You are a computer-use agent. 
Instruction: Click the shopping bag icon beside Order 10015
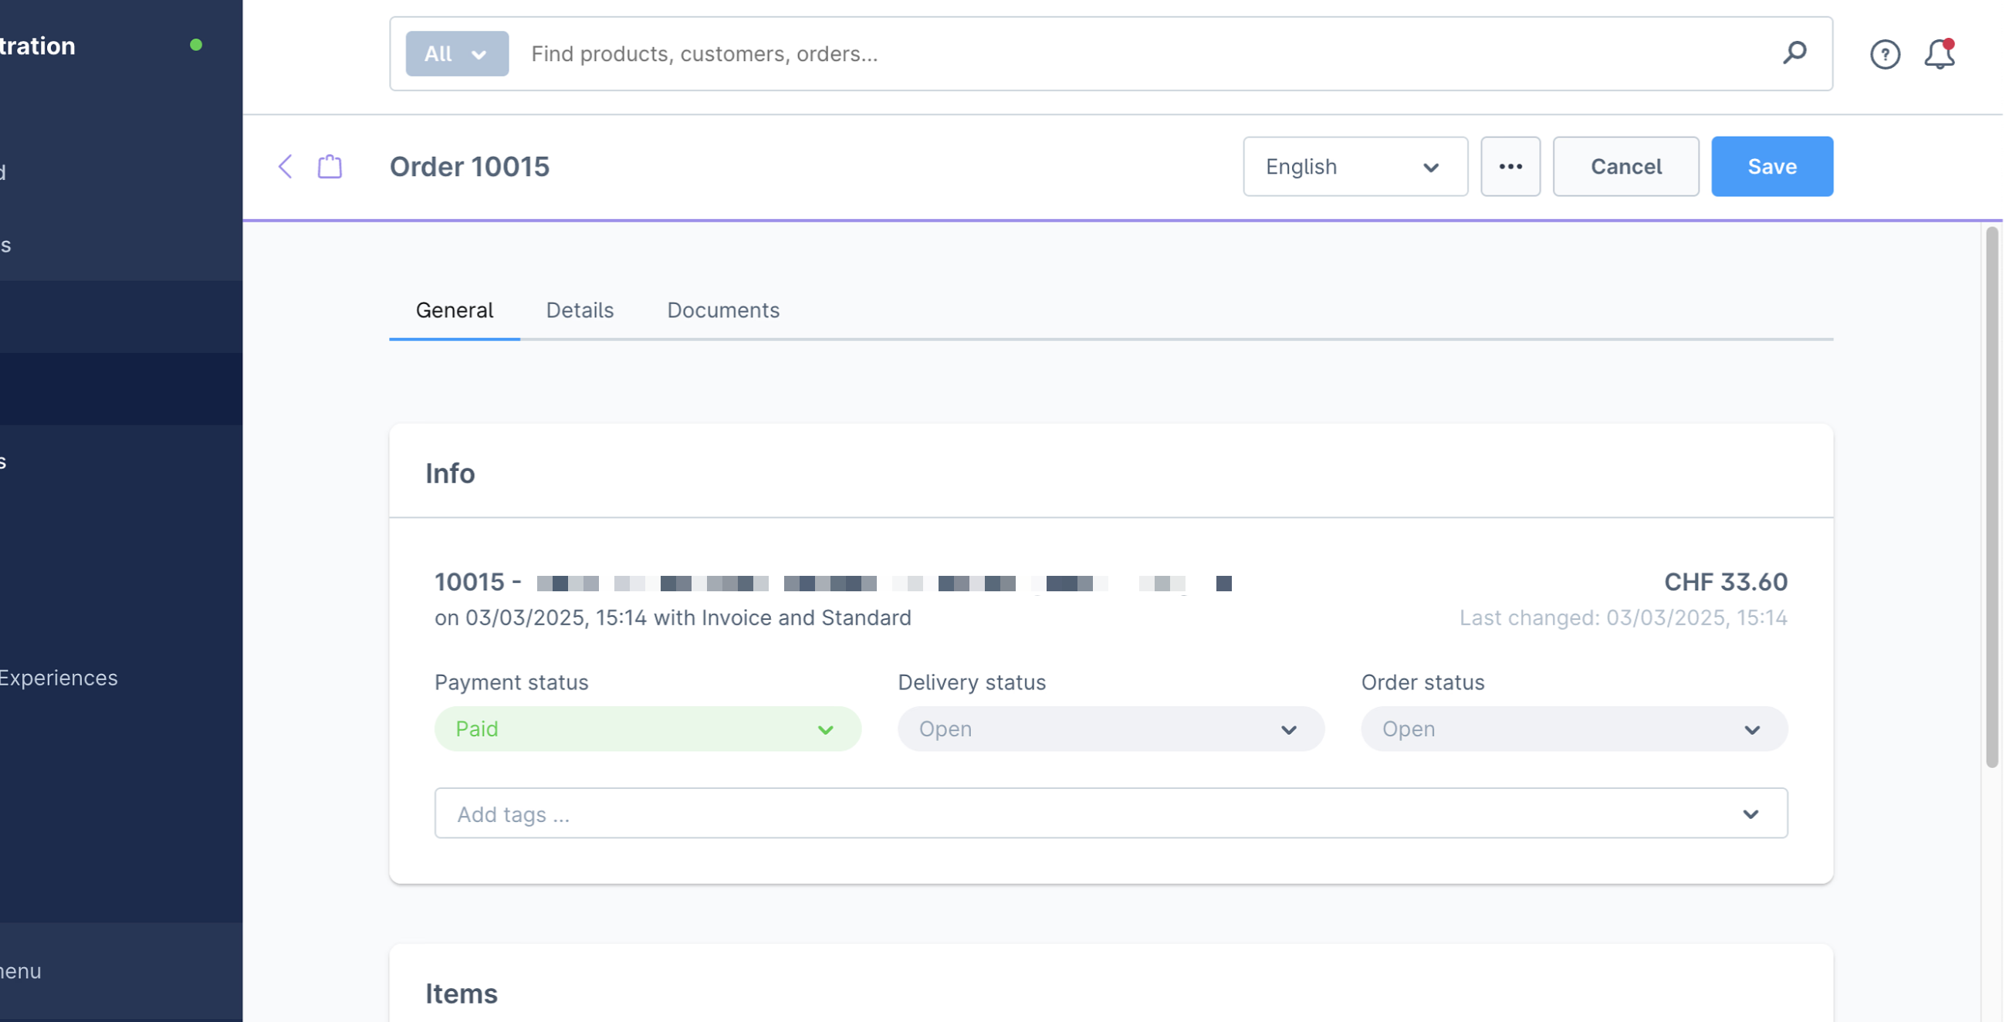point(329,166)
